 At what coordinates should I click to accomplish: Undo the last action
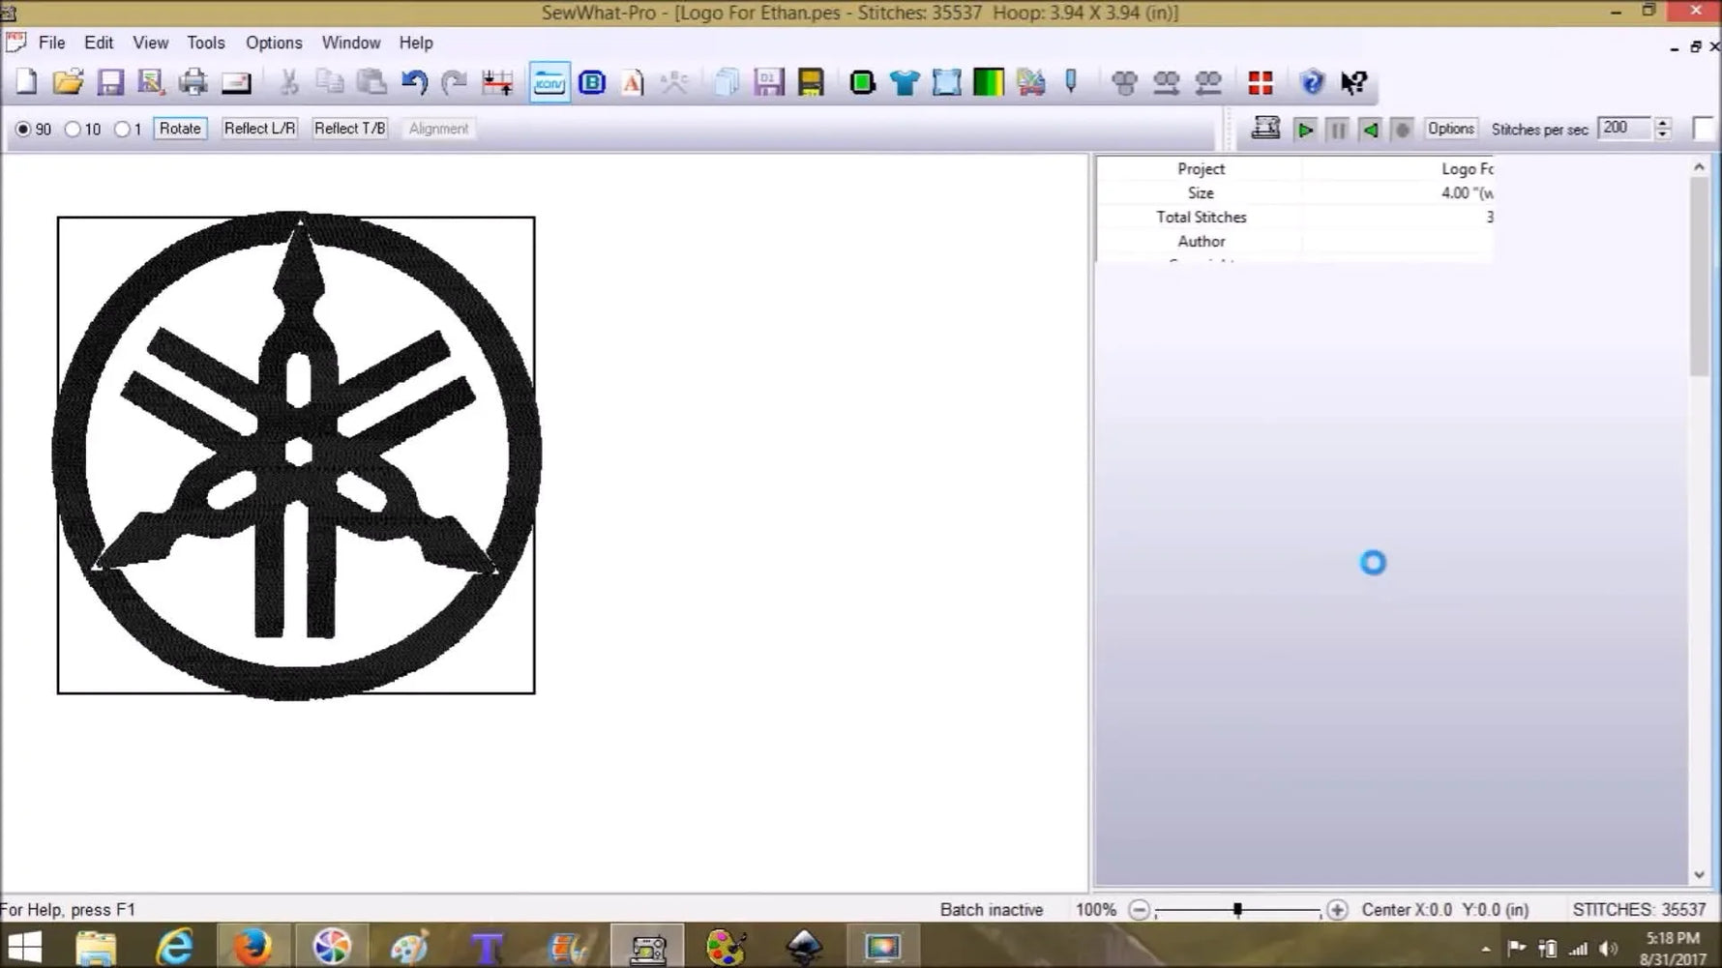pos(414,82)
